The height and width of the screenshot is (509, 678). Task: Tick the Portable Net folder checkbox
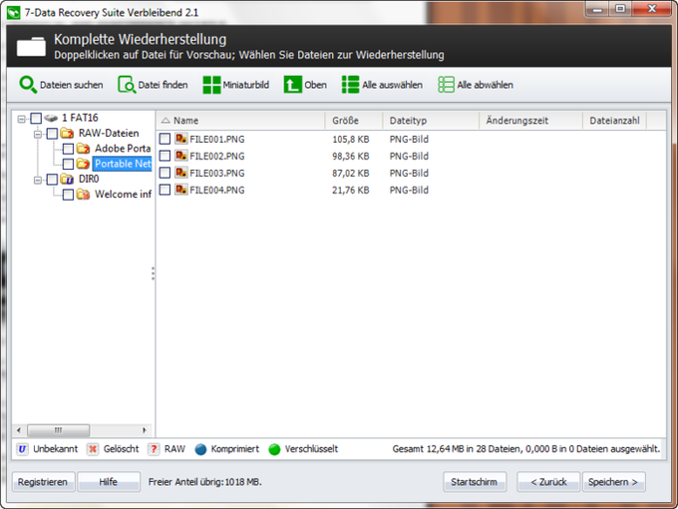[x=69, y=164]
